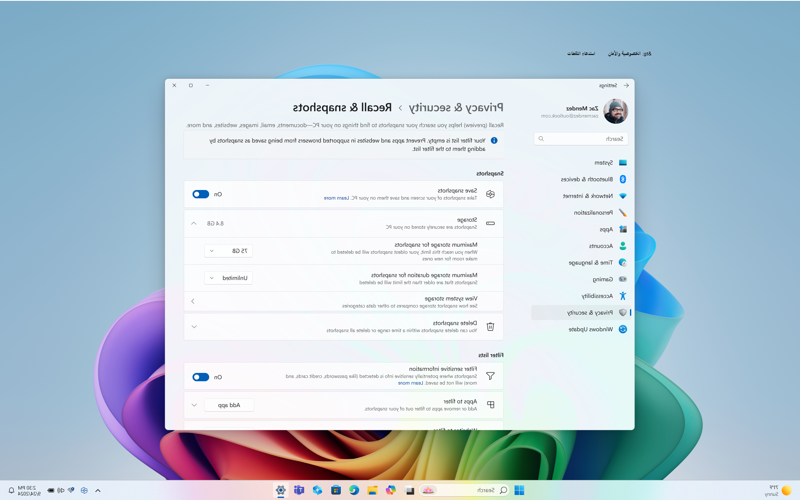Click the info icon in filter list notice

pyautogui.click(x=494, y=140)
